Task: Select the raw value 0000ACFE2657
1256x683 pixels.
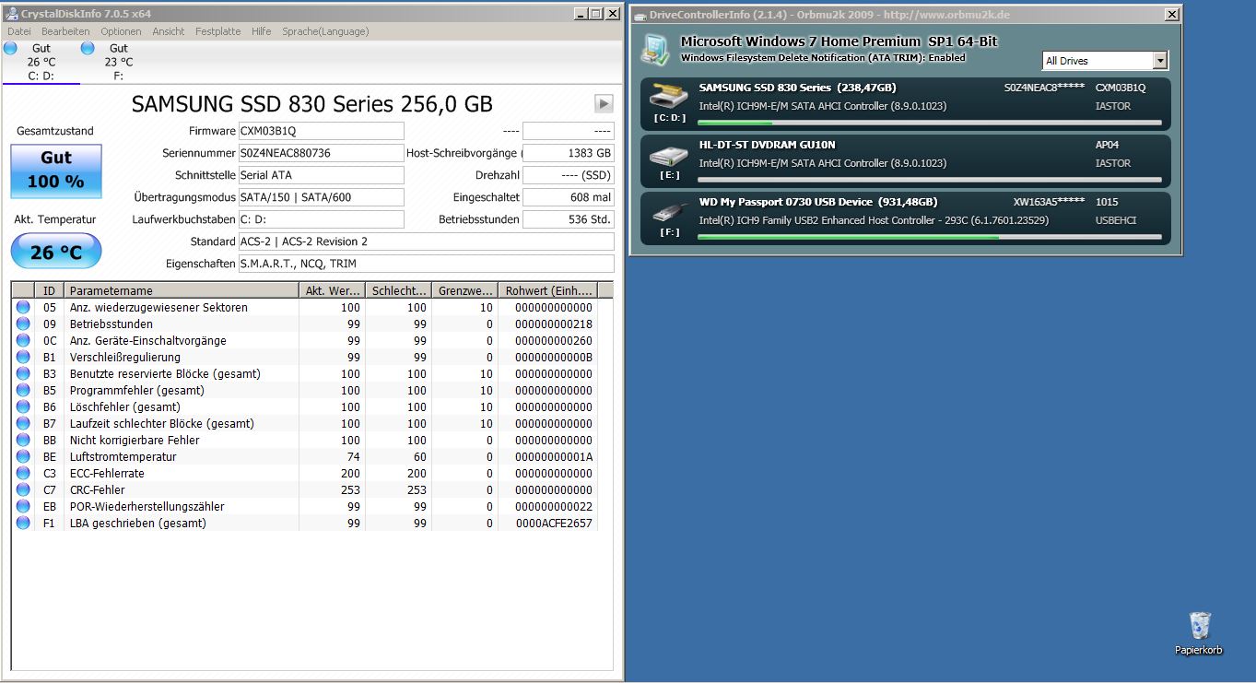Action: click(x=554, y=523)
